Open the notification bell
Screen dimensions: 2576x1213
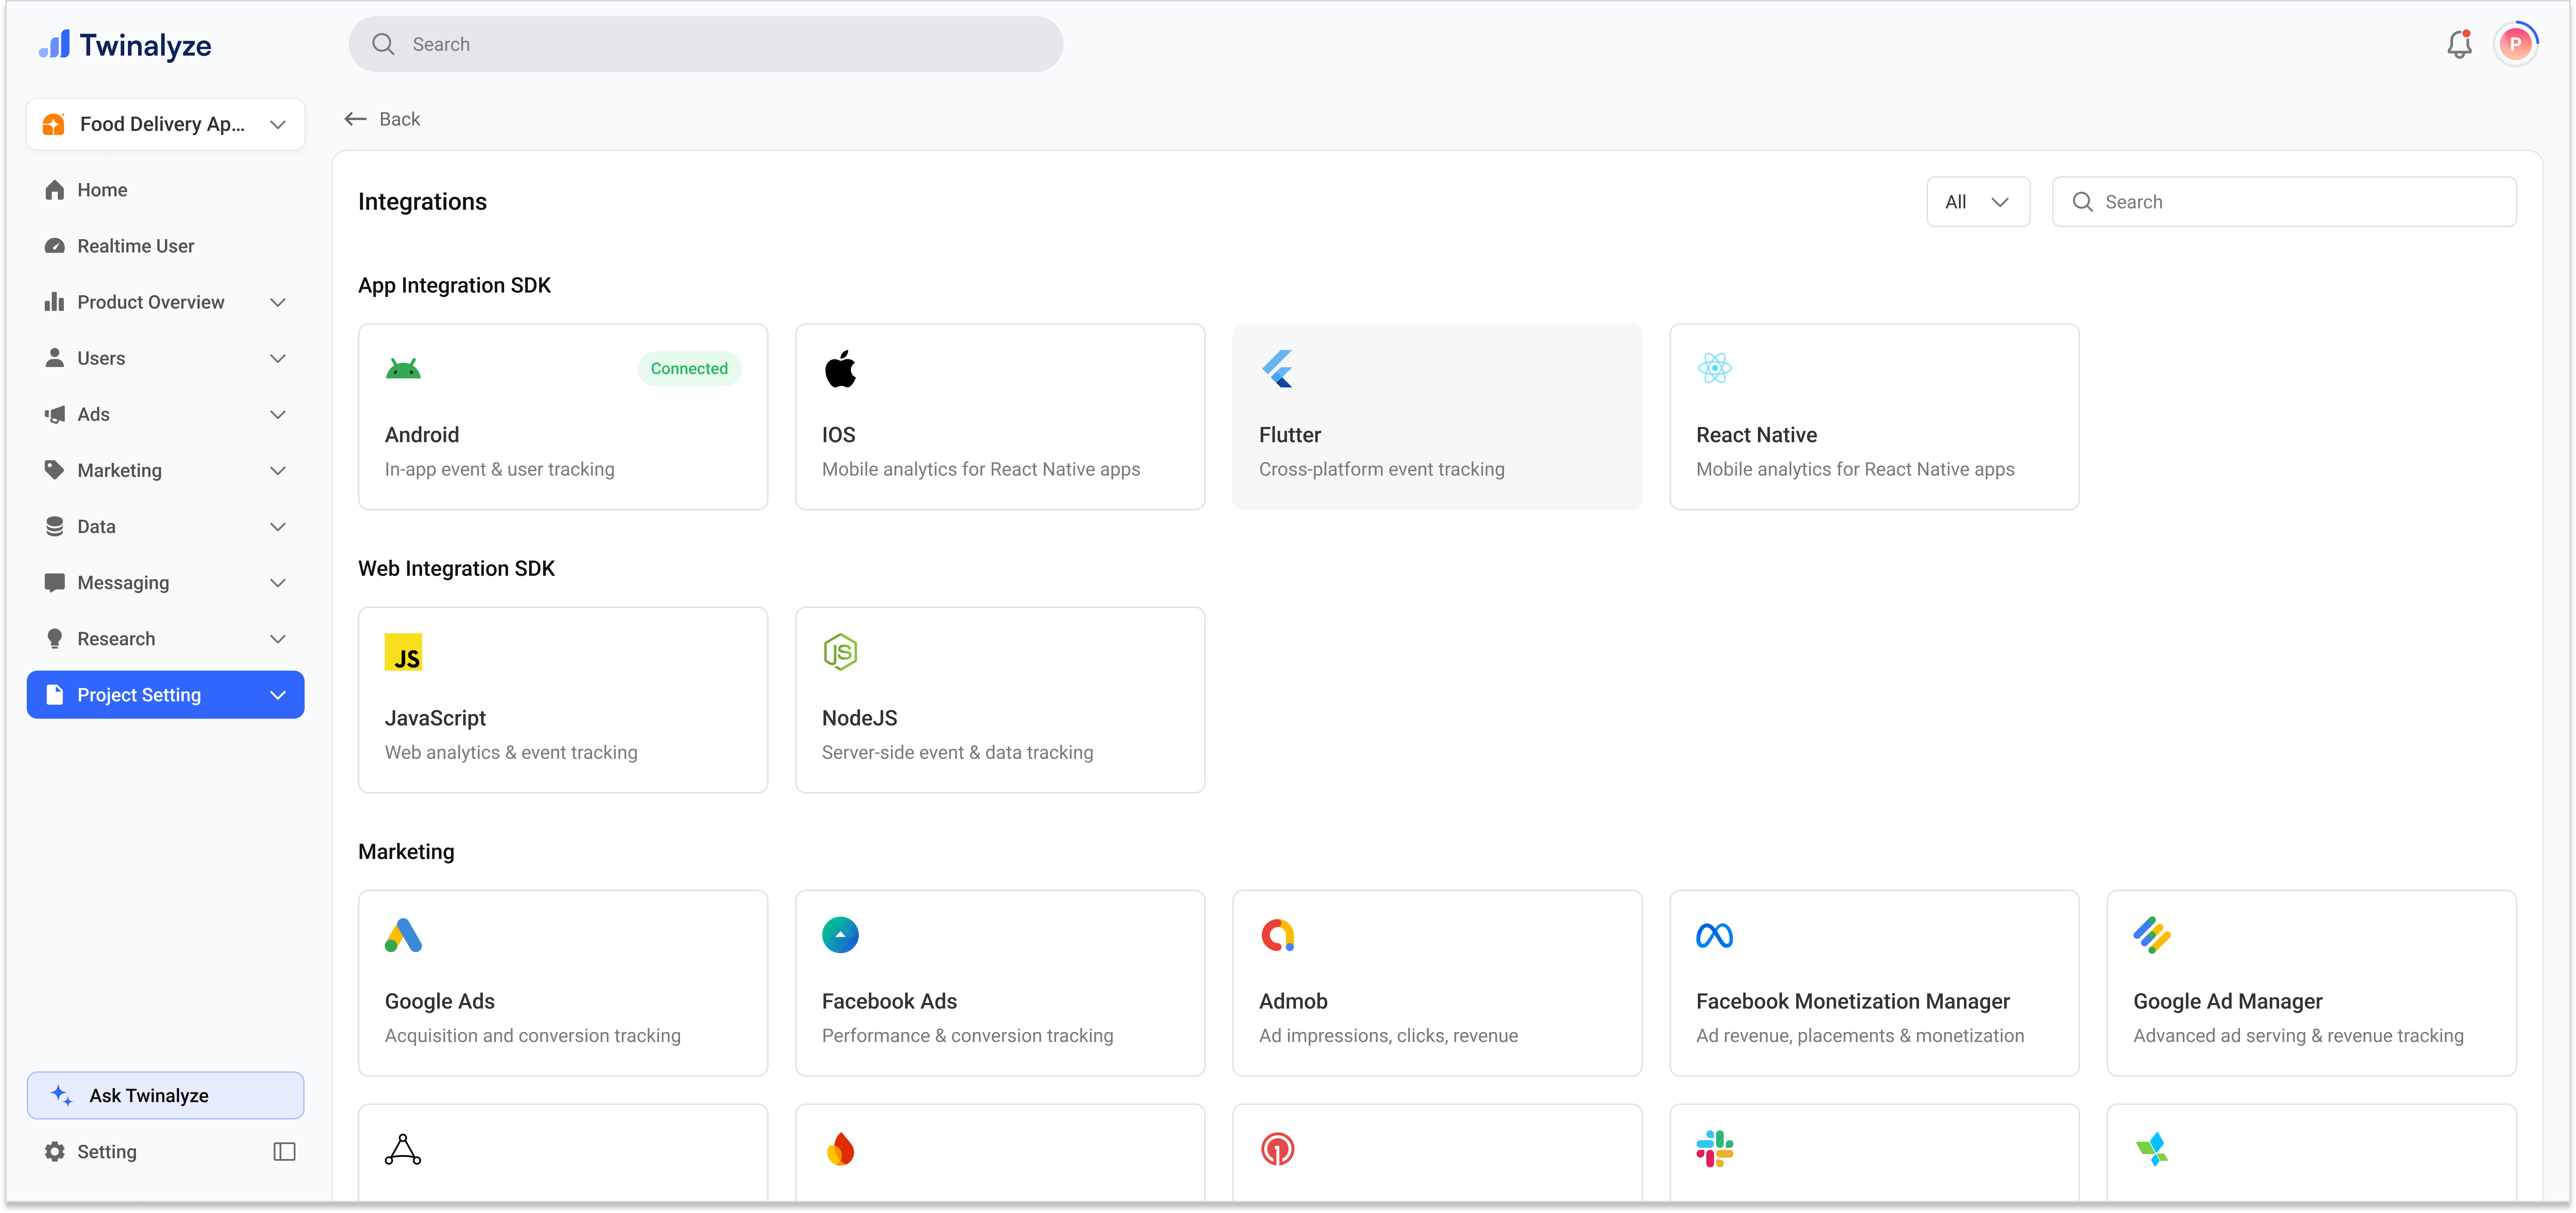point(2459,44)
